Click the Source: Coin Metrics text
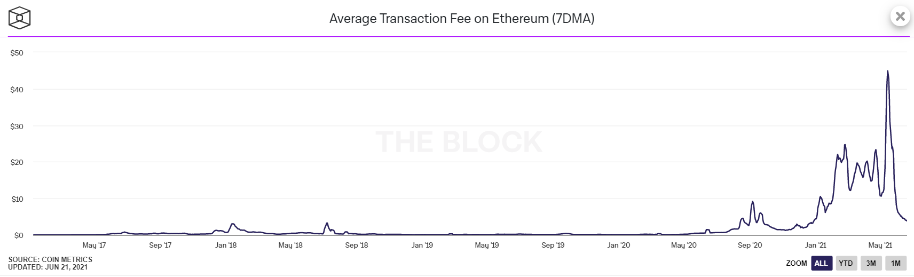The width and height of the screenshot is (914, 277). (50, 259)
